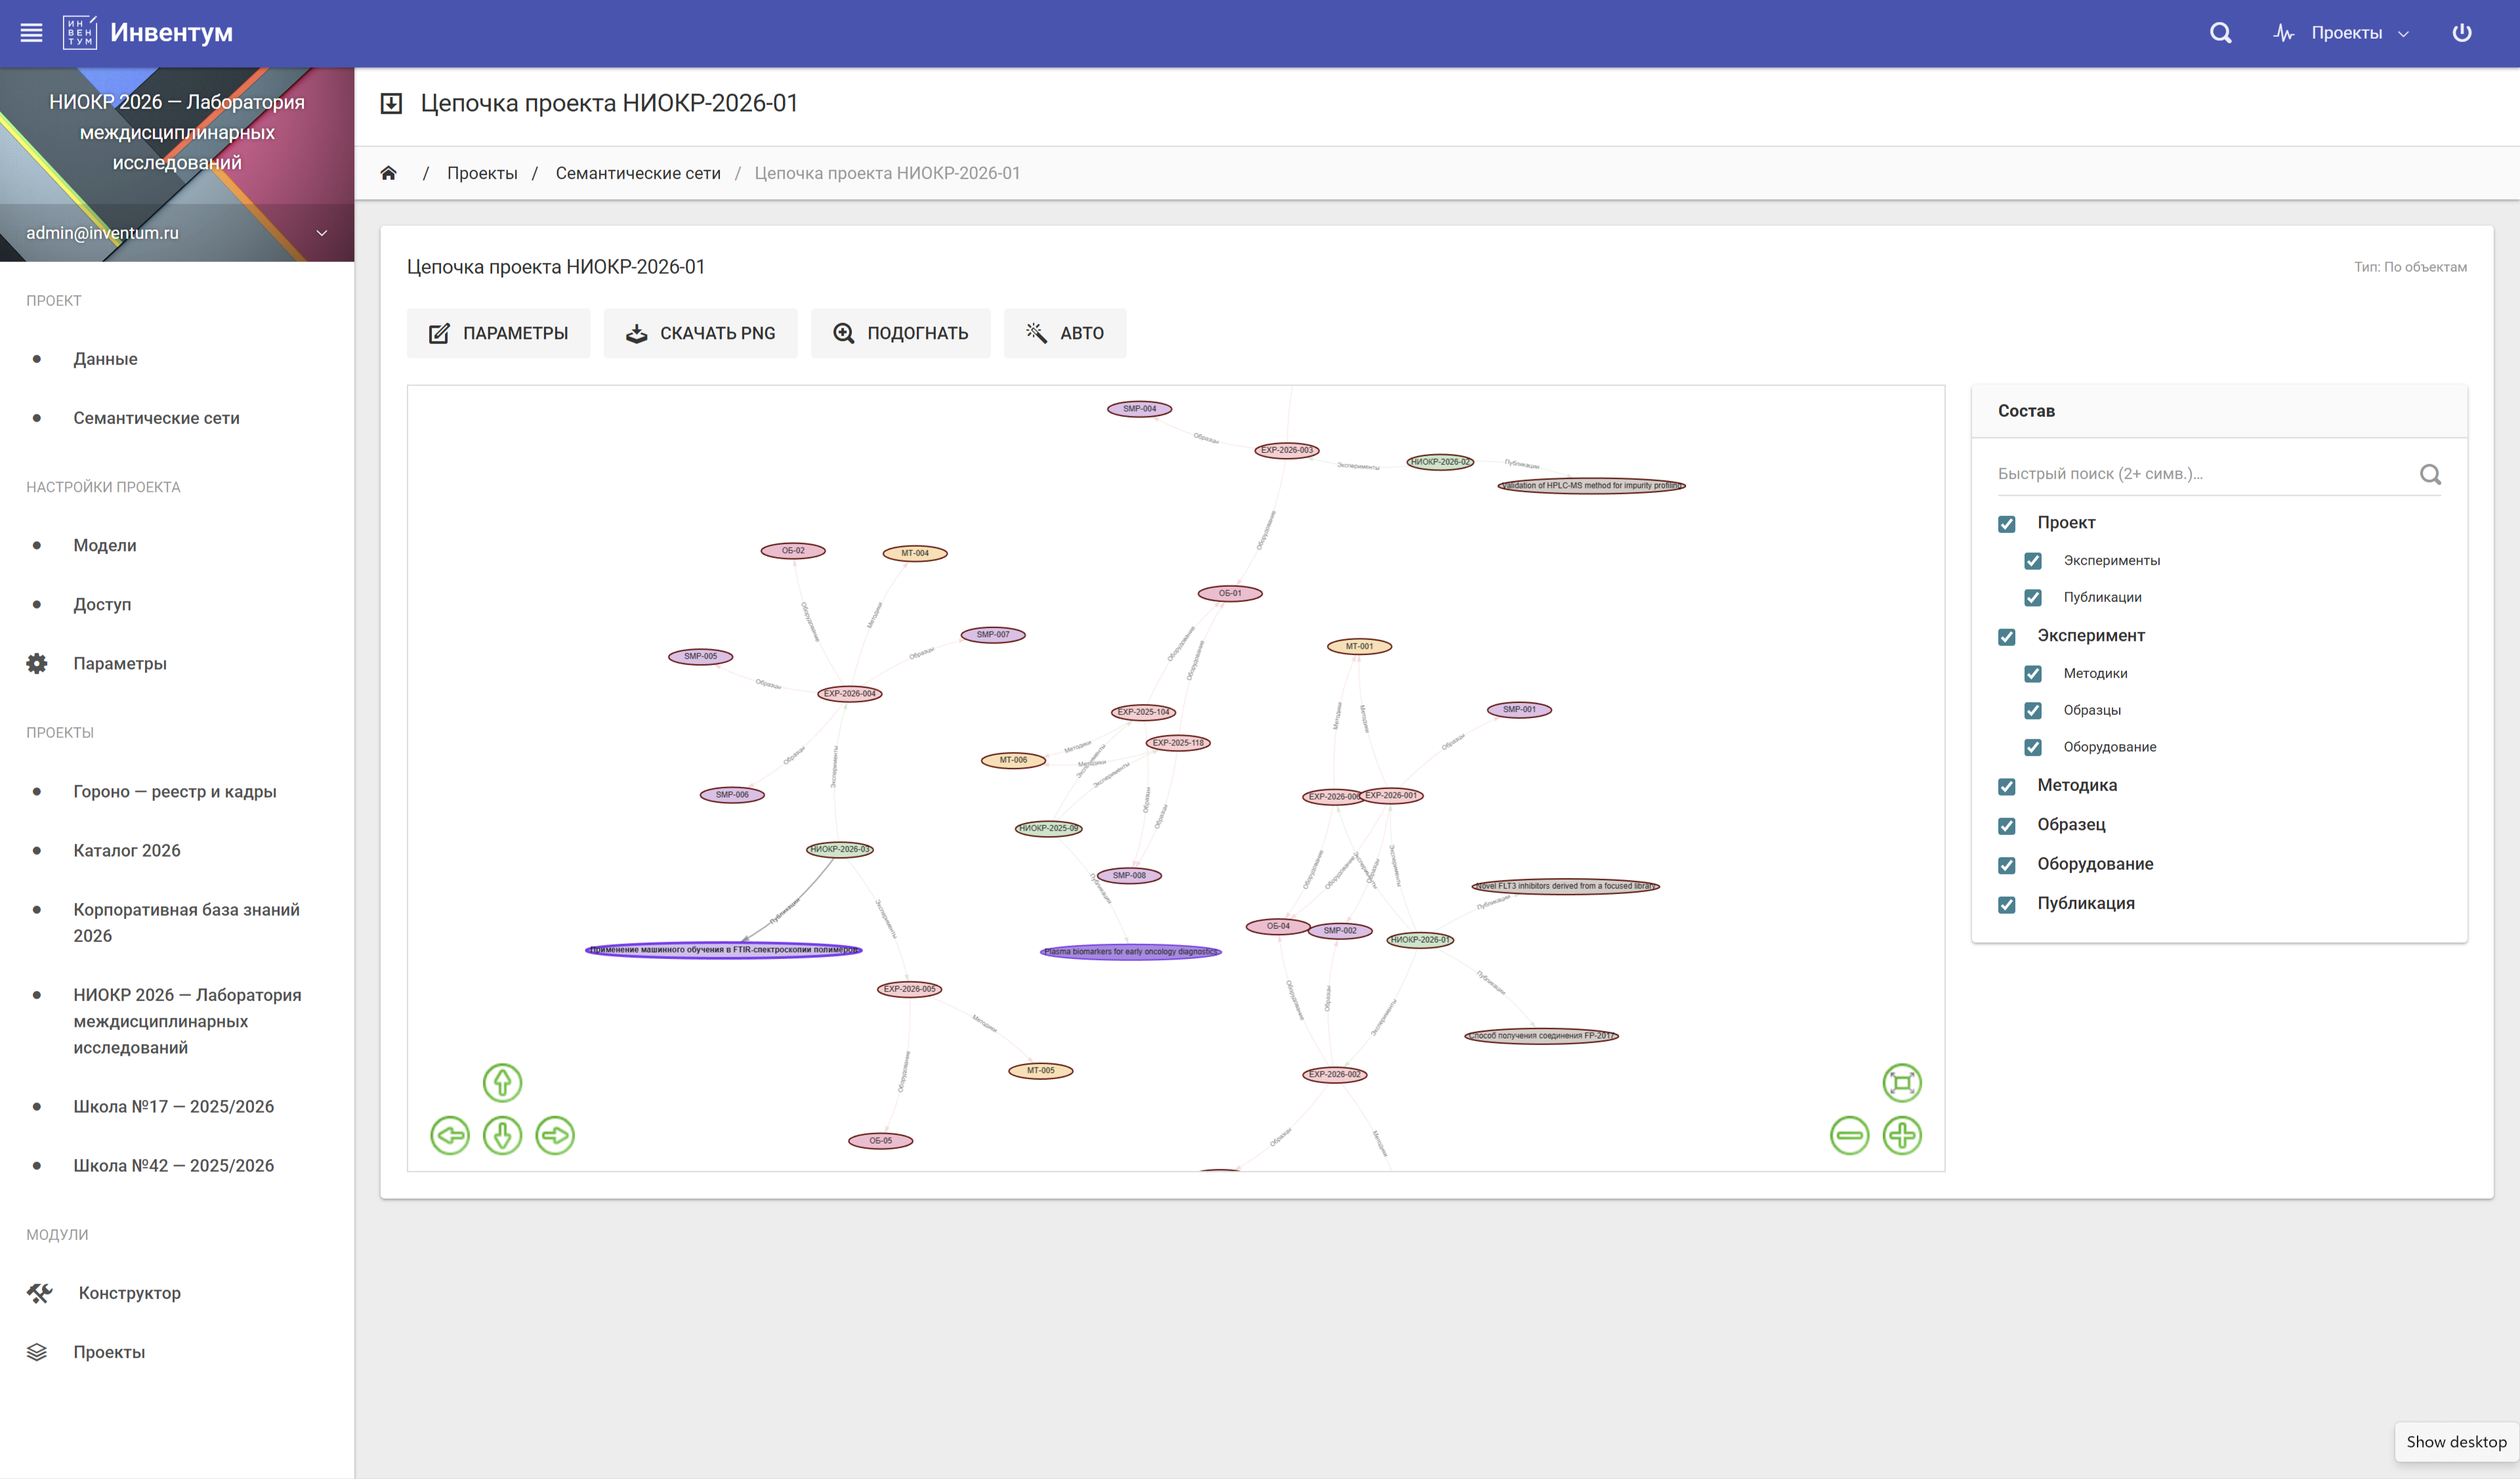Click the pulse icon next to Проекты

(2283, 33)
